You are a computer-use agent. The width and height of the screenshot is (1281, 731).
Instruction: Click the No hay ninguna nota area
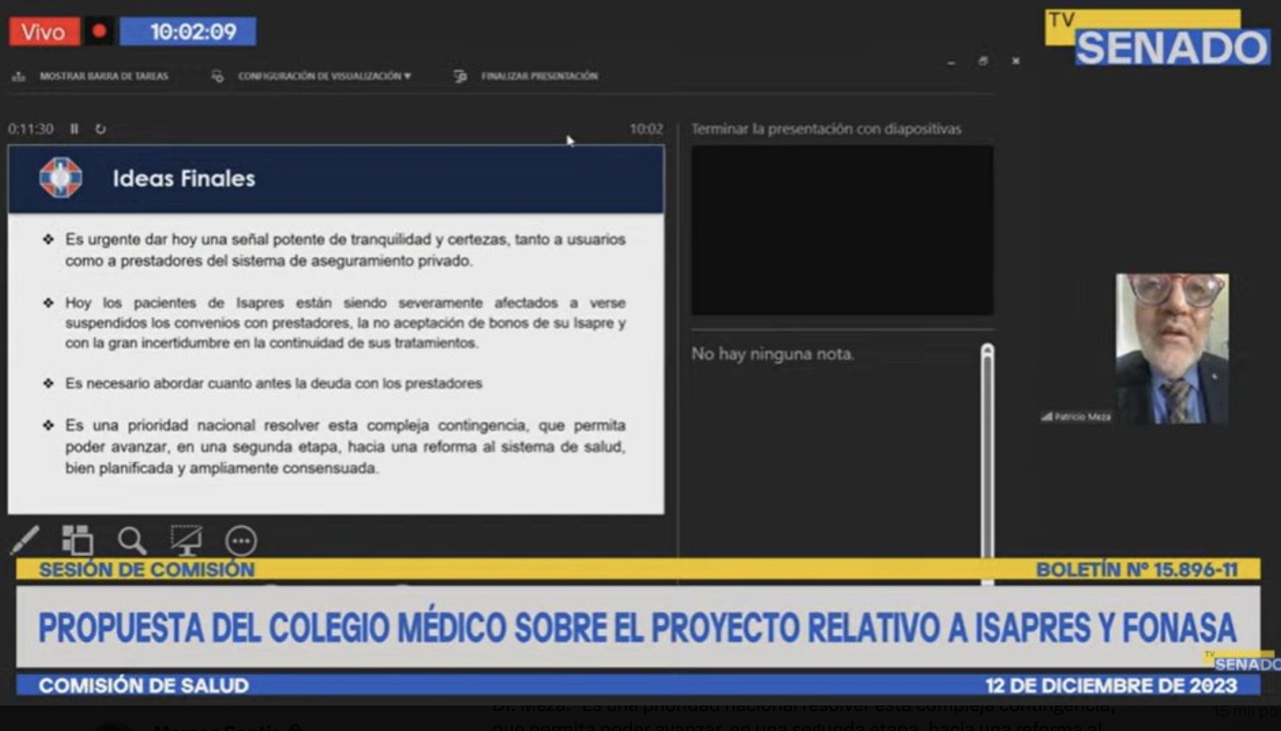[x=774, y=354]
